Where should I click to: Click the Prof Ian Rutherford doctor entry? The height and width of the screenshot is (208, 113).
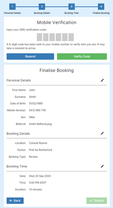click(40, 150)
